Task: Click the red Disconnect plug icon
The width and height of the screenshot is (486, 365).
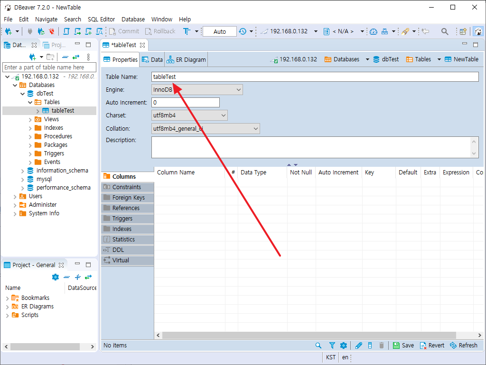Action: 51,31
